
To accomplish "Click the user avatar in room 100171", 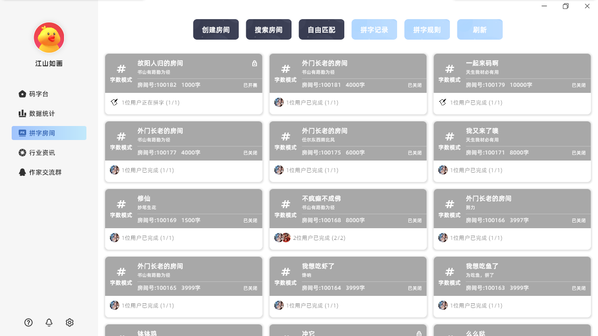I will (443, 170).
